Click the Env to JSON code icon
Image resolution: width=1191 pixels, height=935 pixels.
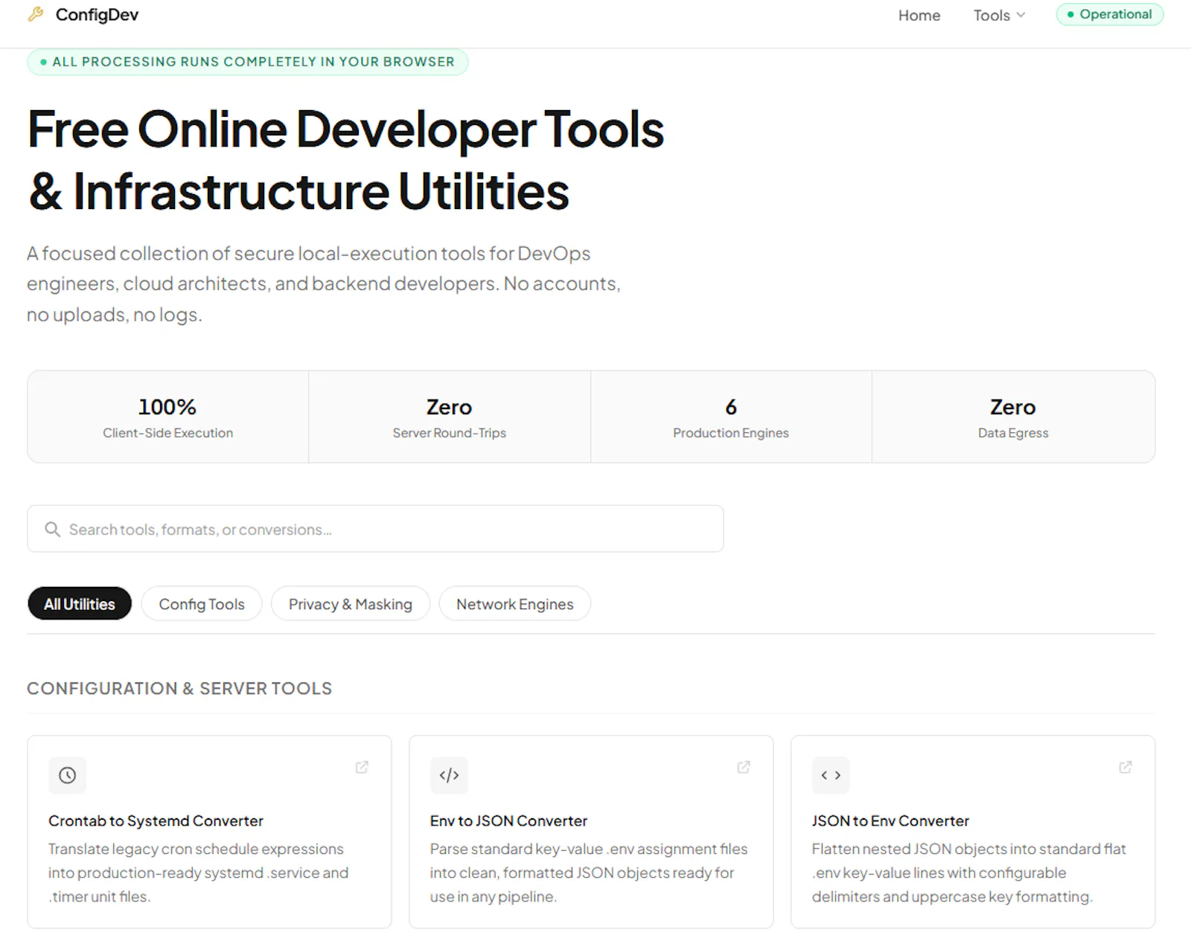tap(449, 775)
